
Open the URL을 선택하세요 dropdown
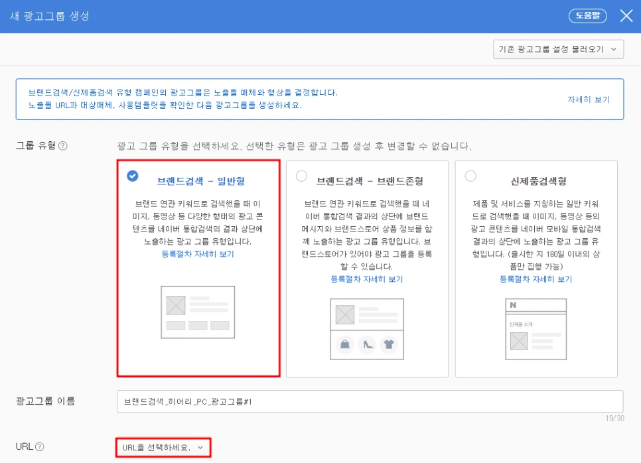[x=163, y=448]
